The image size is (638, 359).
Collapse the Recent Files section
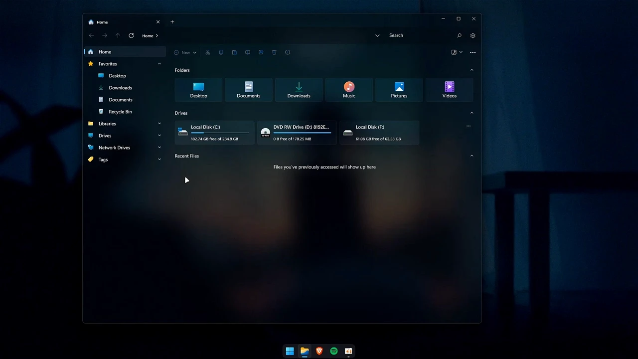tap(472, 156)
